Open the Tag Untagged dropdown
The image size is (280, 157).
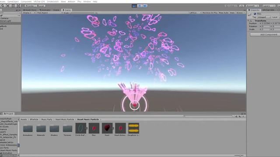pyautogui.click(x=264, y=17)
